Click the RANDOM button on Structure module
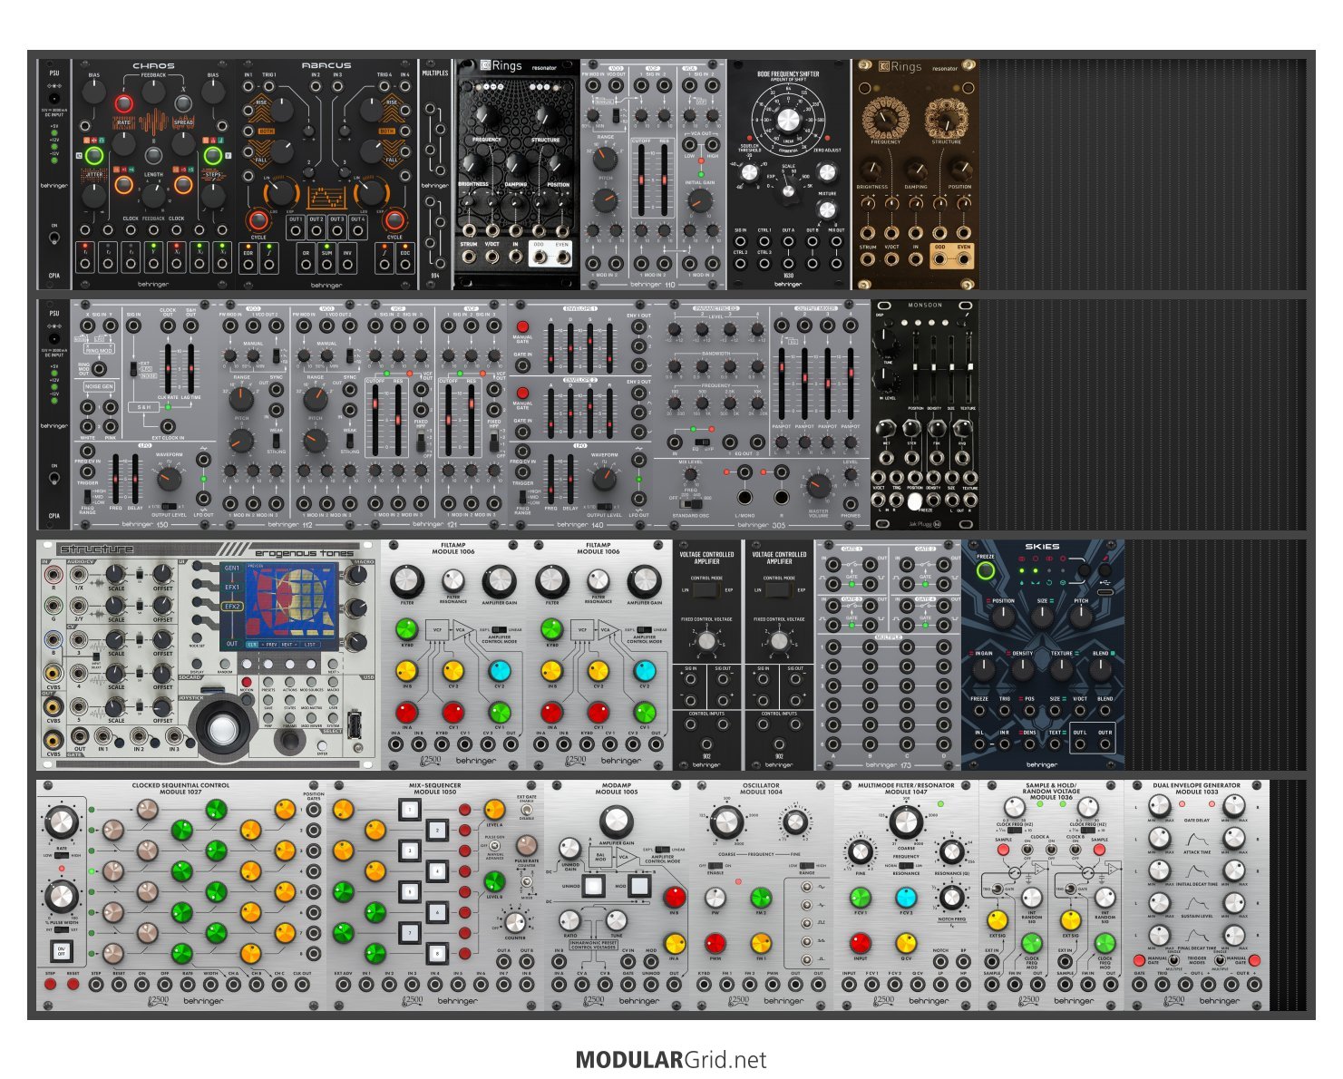Image resolution: width=1343 pixels, height=1079 pixels. pyautogui.click(x=224, y=665)
